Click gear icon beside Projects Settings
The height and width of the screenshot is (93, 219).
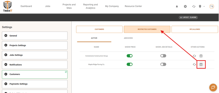[x=6, y=45]
